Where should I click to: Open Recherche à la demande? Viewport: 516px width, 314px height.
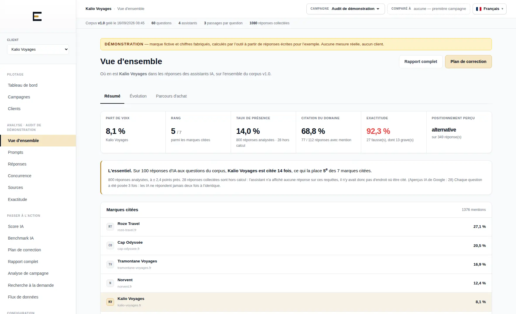[x=38, y=285]
